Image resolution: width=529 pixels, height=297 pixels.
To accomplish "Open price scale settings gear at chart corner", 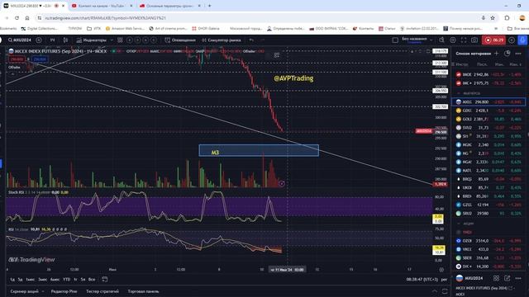I will 441,270.
